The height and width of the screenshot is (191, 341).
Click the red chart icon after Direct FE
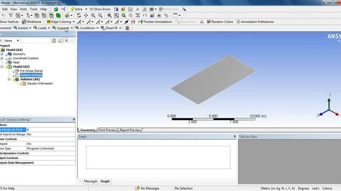tap(128, 28)
